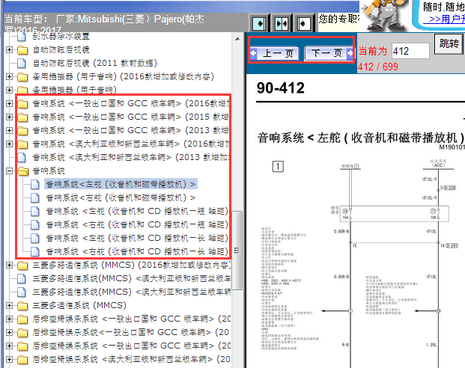465x368 pixels.
Task: Select 音响系统<右舵 (收音机和磁带播放机)> entry
Action: click(121, 198)
